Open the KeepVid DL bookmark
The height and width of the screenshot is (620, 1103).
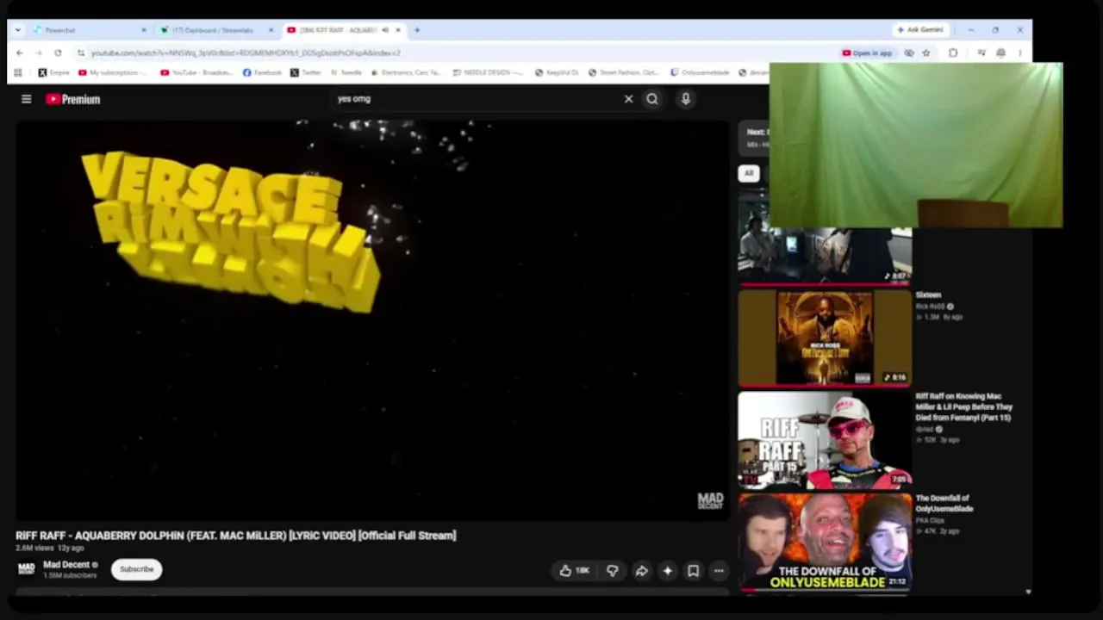coord(557,73)
